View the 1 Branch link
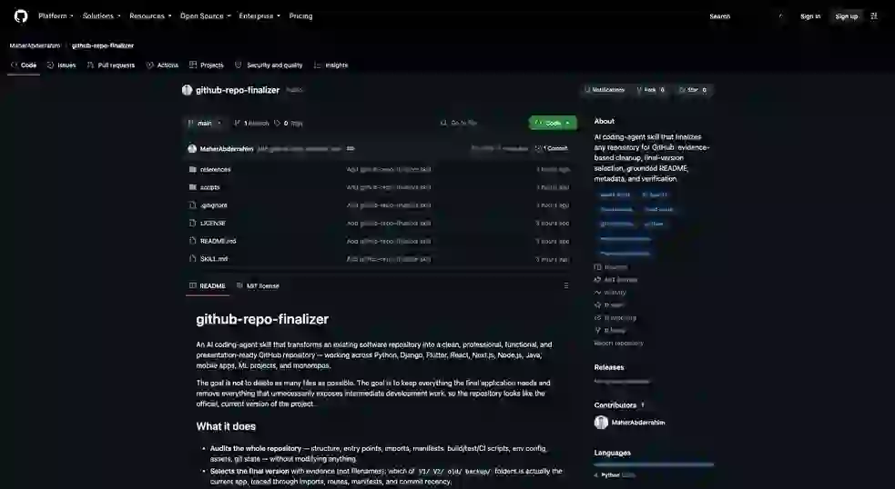 pyautogui.click(x=251, y=123)
